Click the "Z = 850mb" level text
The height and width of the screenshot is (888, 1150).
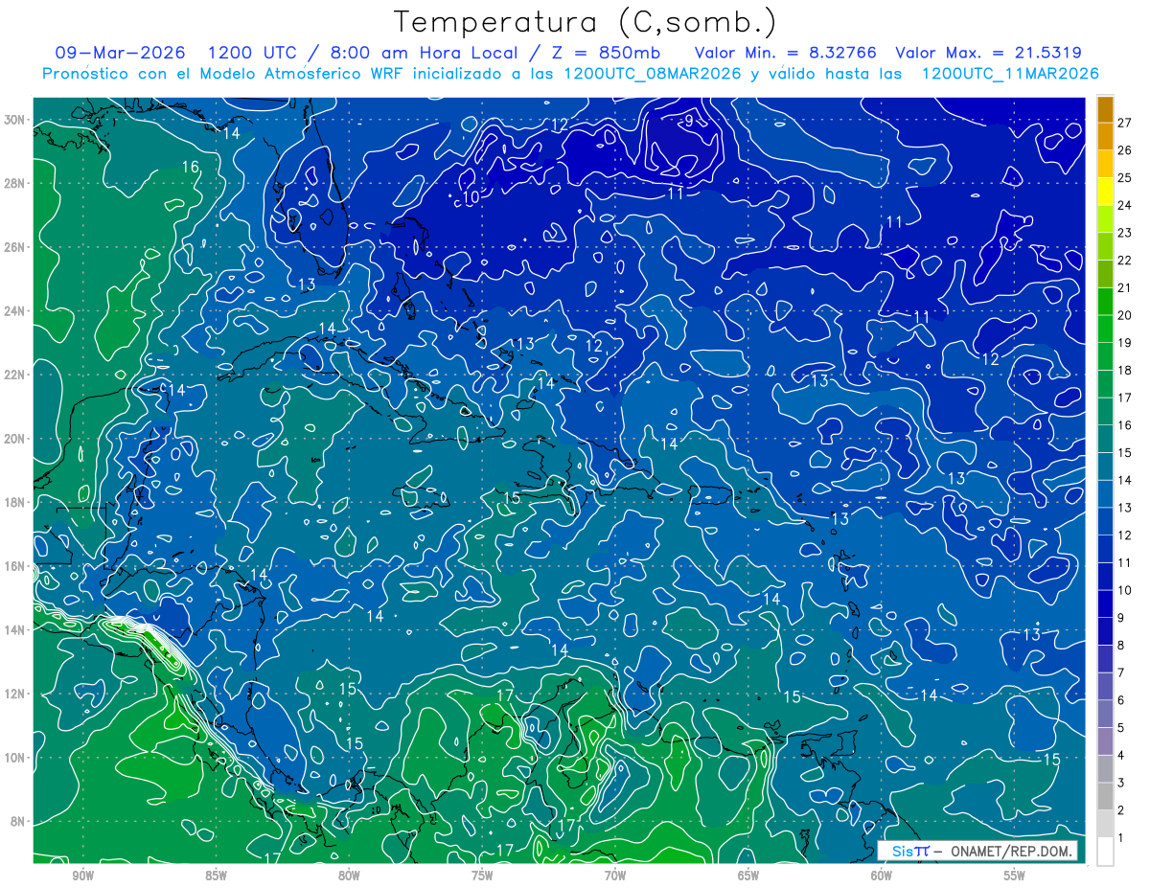(x=609, y=53)
